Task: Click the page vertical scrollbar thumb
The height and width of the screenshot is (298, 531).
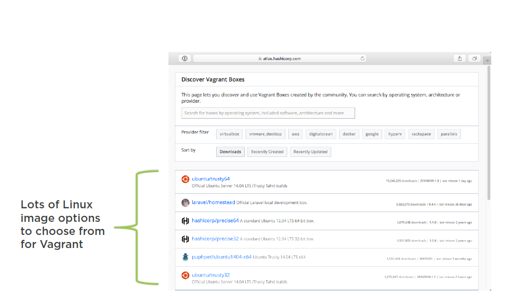Action: coord(489,133)
